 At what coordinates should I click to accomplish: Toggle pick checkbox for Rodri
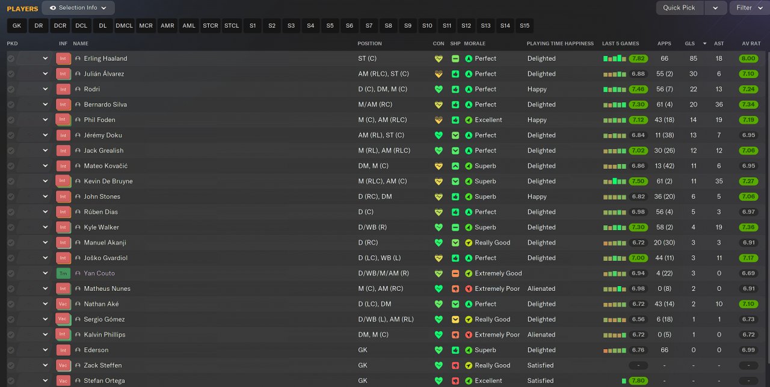pyautogui.click(x=11, y=90)
